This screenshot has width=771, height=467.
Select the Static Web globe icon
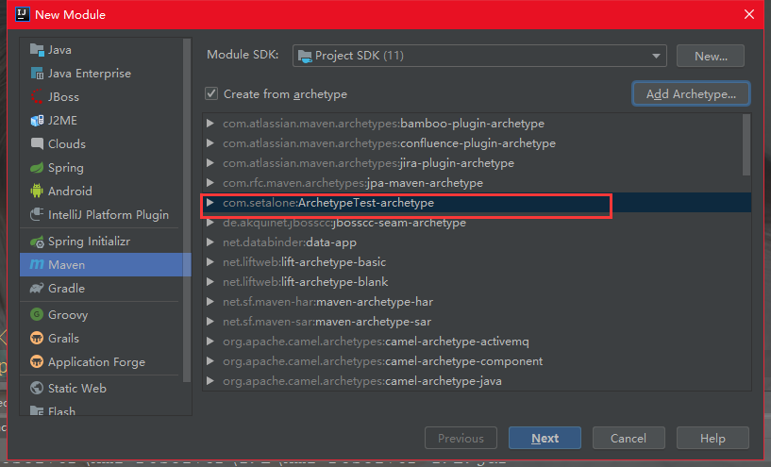(37, 388)
